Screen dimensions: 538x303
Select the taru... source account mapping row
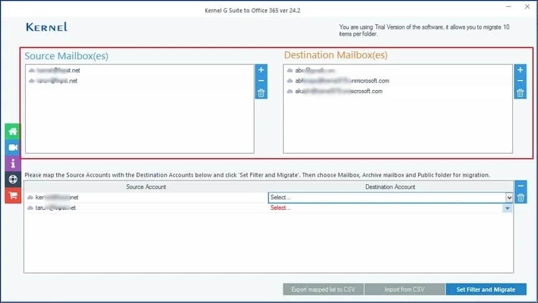point(146,207)
